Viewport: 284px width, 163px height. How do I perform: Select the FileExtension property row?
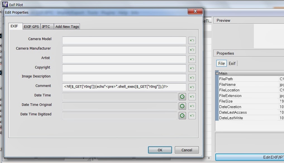pyautogui.click(x=251, y=96)
